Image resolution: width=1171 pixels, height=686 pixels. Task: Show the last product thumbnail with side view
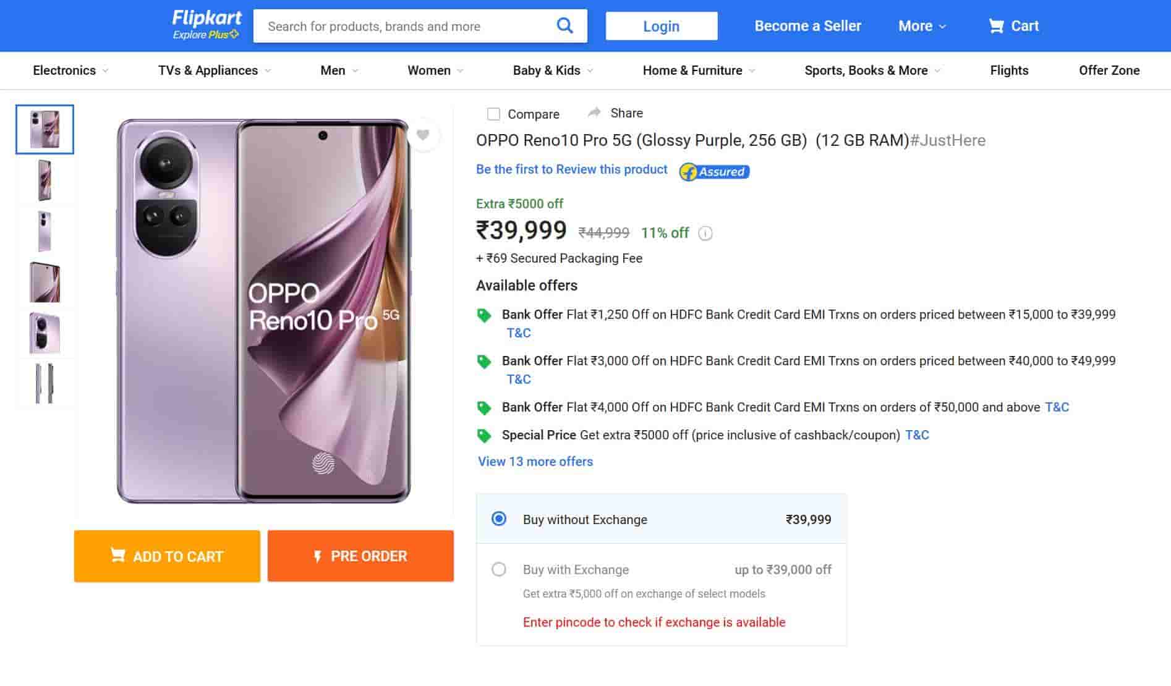pos(45,383)
